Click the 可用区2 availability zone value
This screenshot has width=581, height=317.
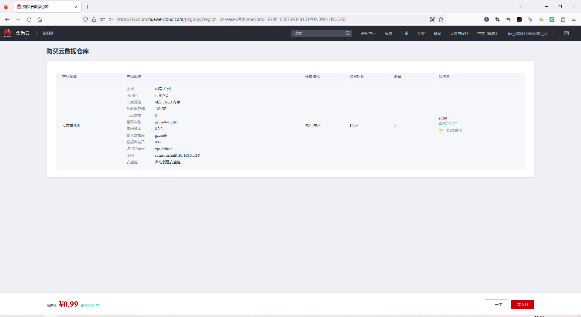[161, 96]
